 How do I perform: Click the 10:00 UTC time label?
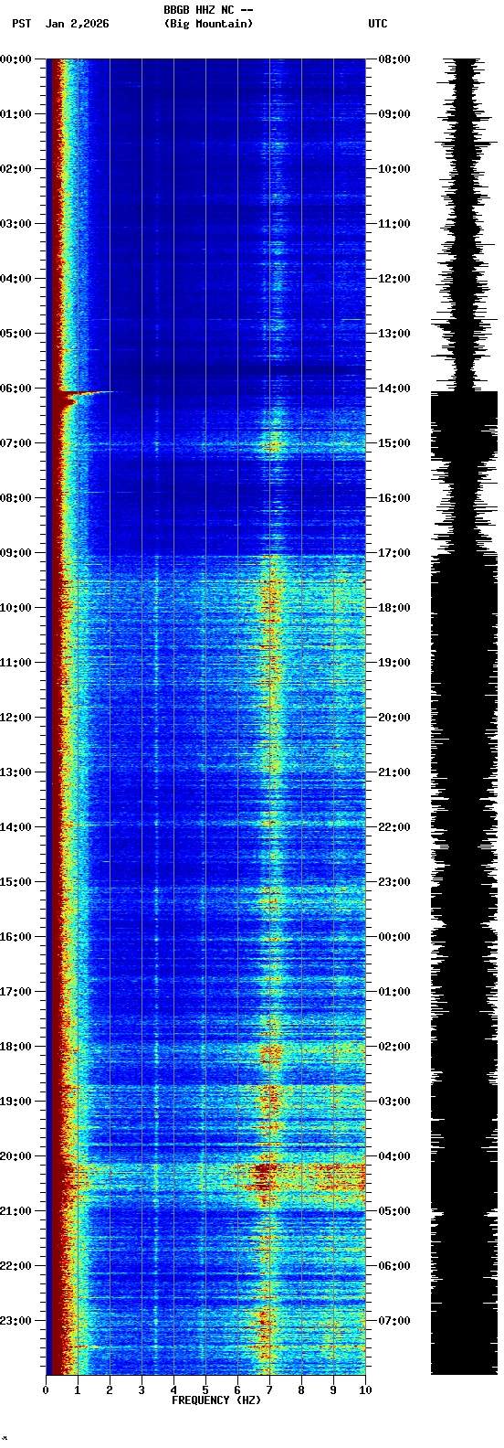coord(394,169)
